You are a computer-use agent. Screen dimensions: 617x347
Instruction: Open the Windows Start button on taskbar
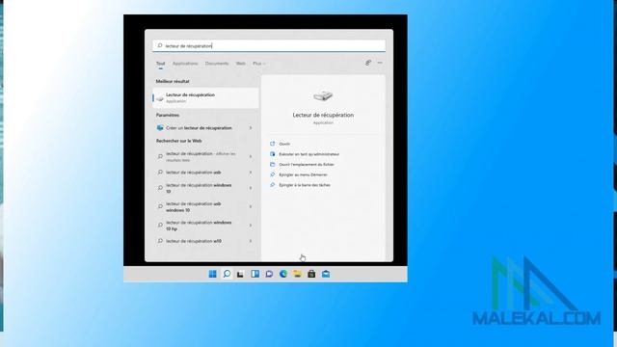pos(212,274)
